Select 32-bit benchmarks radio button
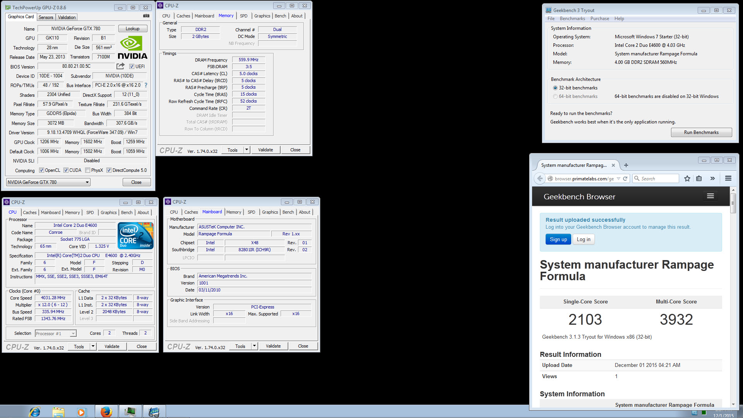Image resolution: width=743 pixels, height=418 pixels. tap(555, 88)
